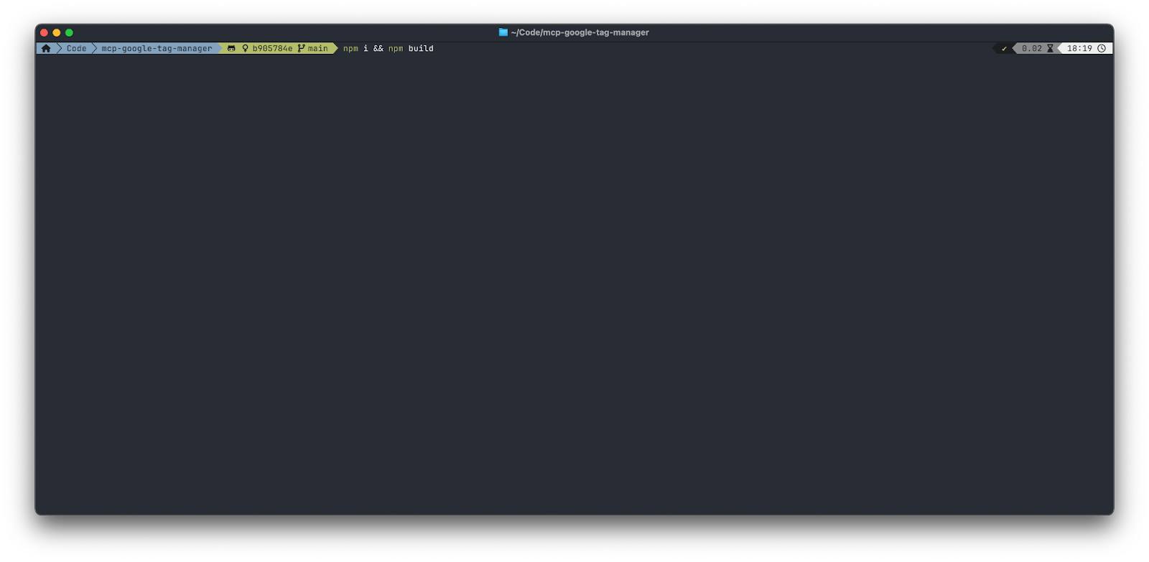Click the 0.02 execution time value
The width and height of the screenshot is (1149, 562).
coord(1032,49)
